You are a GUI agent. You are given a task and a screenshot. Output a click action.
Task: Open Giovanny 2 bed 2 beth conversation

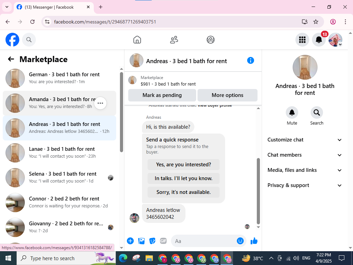click(x=59, y=227)
